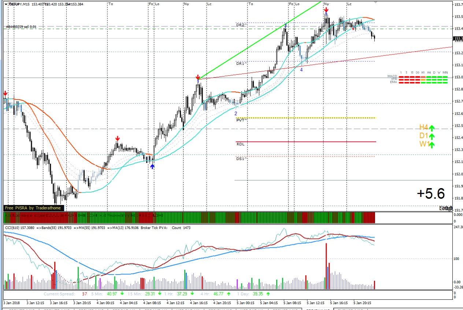Click the orange H4 trend label

[424, 127]
